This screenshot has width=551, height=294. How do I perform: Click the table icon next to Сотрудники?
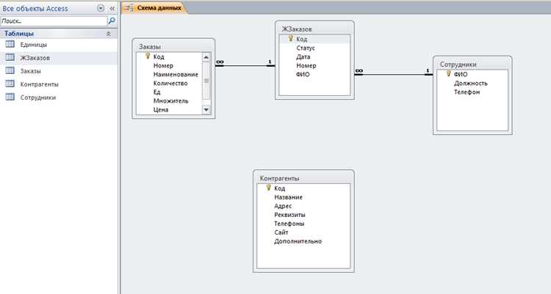(x=10, y=98)
